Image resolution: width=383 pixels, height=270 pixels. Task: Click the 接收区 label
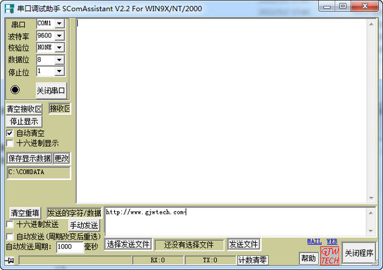coord(60,109)
